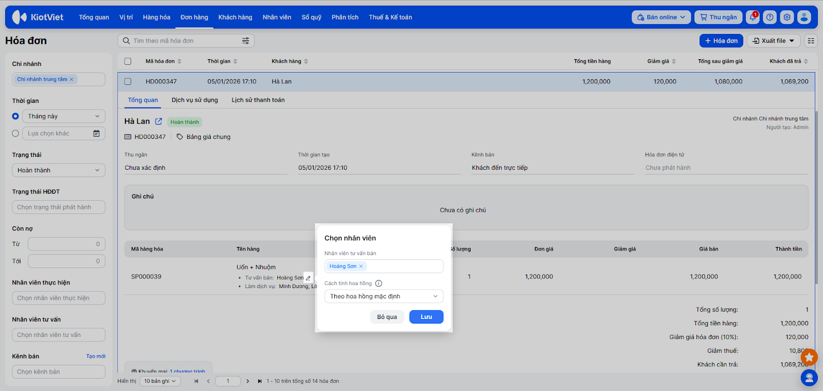This screenshot has width=823, height=391.
Task: Select the 'Lựa chọn khác' radio button
Action: 15,133
